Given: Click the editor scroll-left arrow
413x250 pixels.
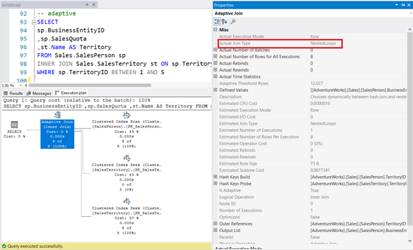Looking at the screenshot, I should coord(26,85).
